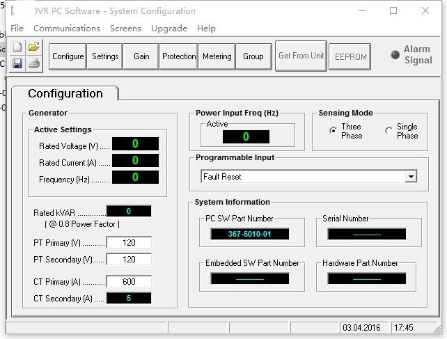This screenshot has width=447, height=339.
Task: Click the Configure button
Action: click(68, 56)
